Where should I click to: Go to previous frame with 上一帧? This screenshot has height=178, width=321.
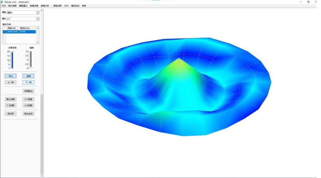point(11,83)
